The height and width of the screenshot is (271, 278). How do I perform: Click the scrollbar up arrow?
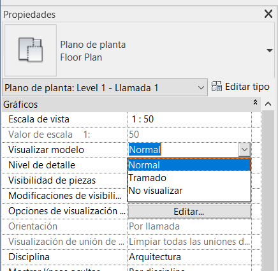click(x=268, y=104)
